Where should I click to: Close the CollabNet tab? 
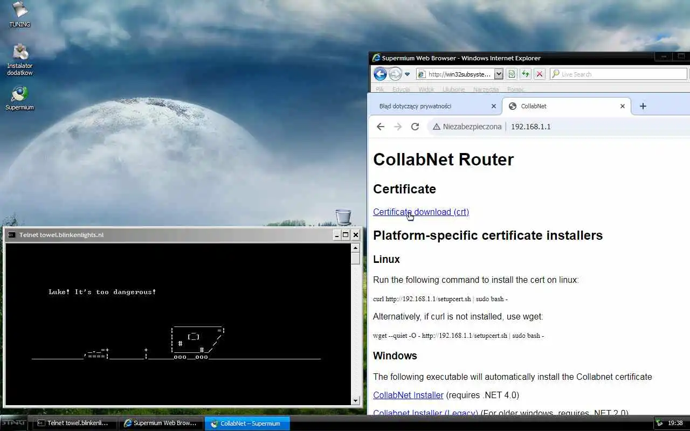click(x=622, y=106)
